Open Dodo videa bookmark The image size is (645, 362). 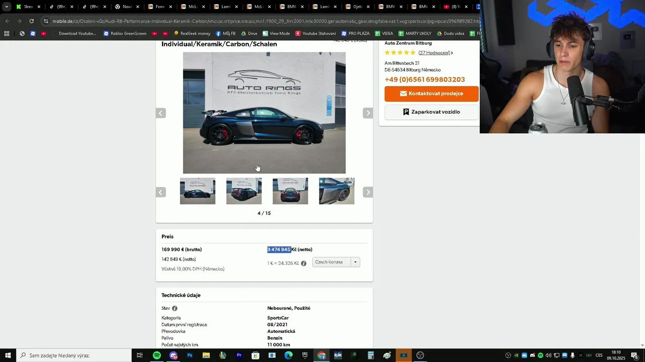[x=450, y=34]
